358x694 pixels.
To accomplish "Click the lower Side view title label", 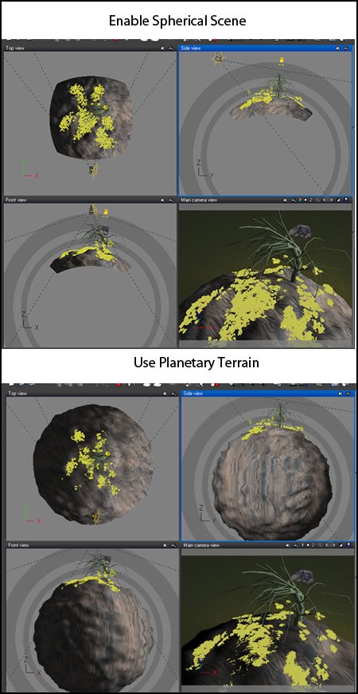I will [193, 393].
